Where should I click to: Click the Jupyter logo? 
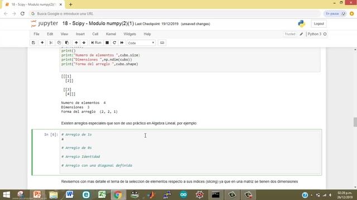pyautogui.click(x=45, y=23)
